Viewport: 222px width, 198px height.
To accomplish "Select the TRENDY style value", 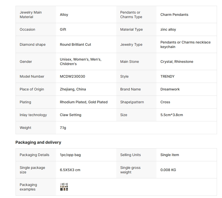I will pos(167,76).
